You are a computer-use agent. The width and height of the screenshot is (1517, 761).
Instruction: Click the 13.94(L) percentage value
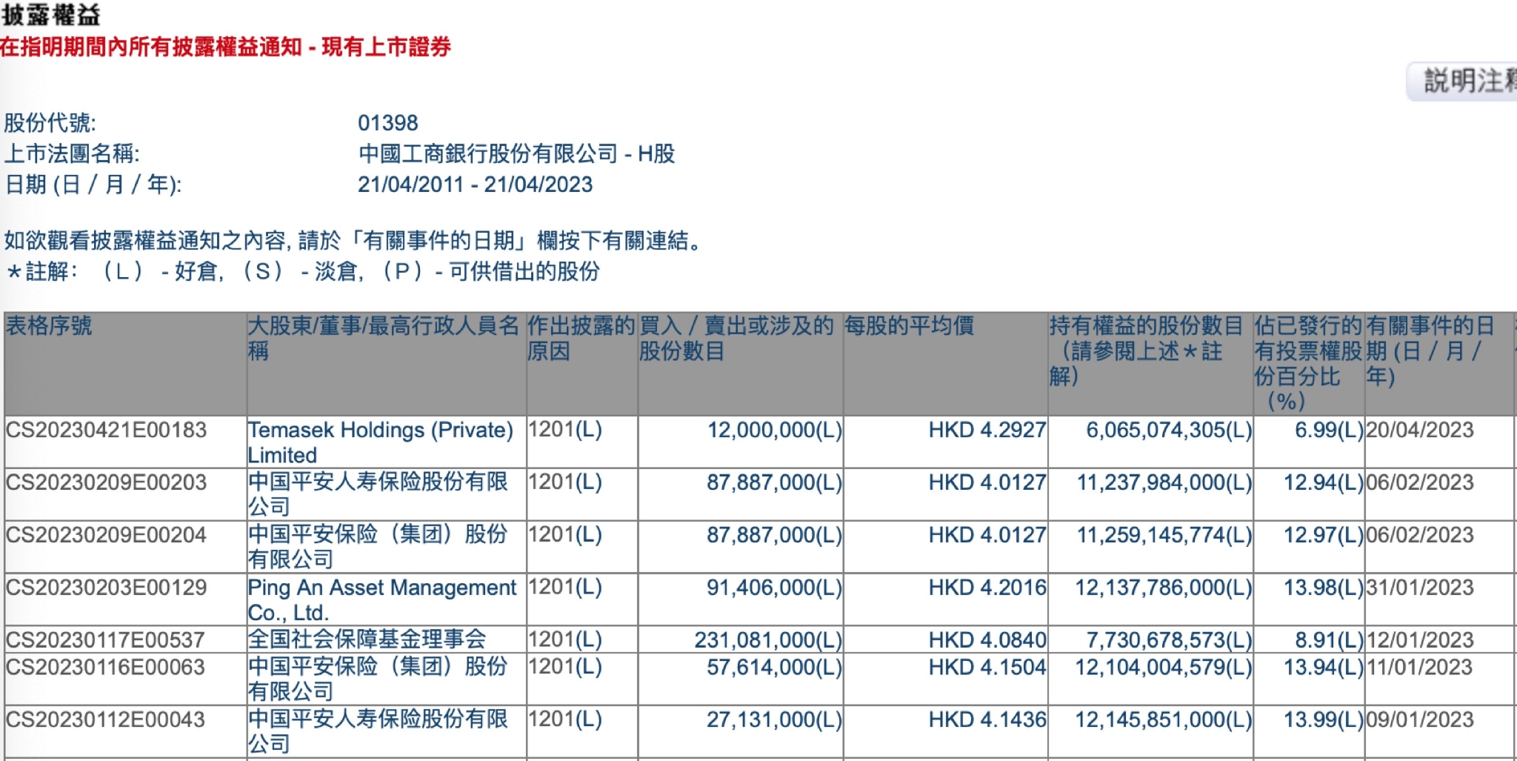(x=1324, y=667)
